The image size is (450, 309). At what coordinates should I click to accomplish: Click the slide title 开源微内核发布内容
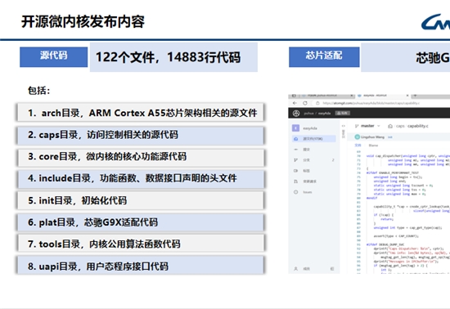pos(83,21)
